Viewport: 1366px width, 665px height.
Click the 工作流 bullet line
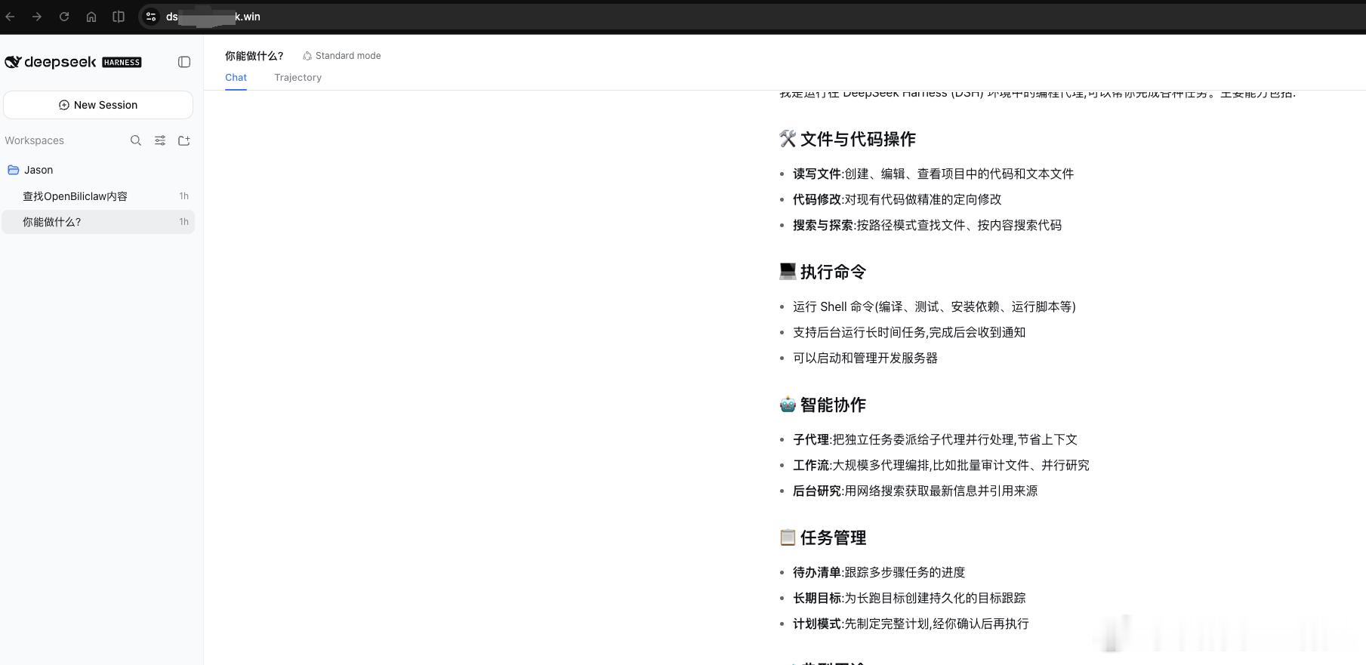pos(941,465)
